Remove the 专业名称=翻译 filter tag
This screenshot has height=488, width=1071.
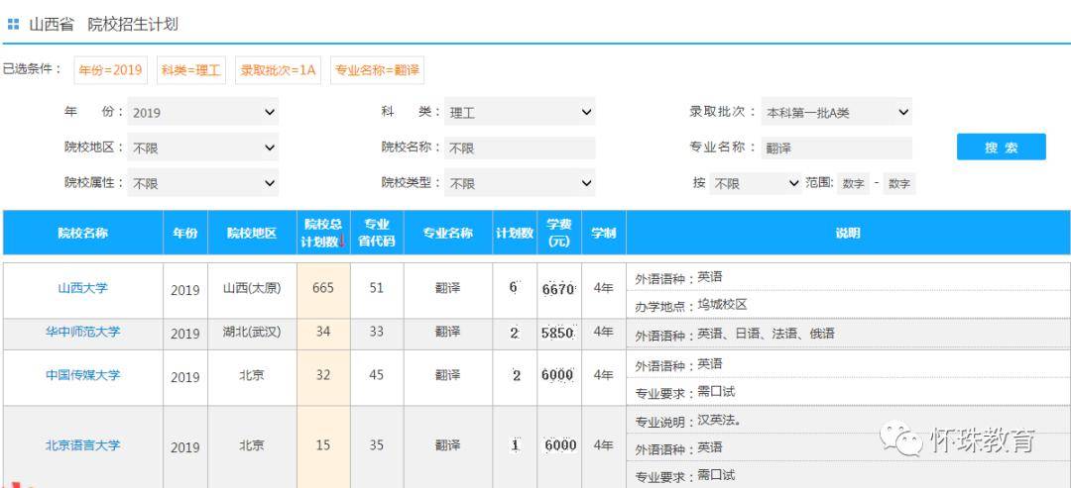[x=377, y=70]
